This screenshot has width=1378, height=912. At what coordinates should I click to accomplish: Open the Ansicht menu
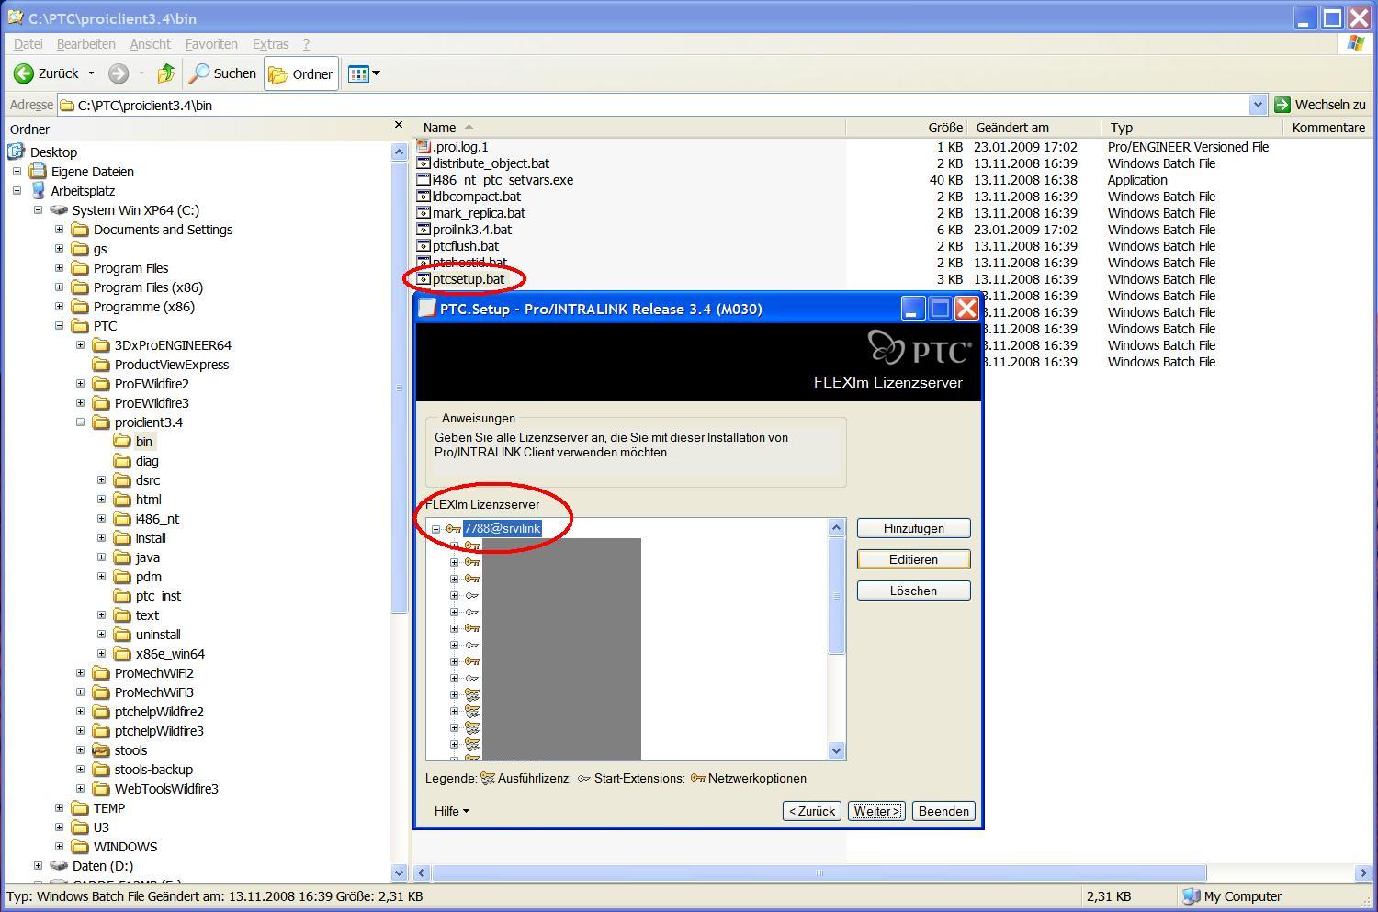tap(150, 44)
